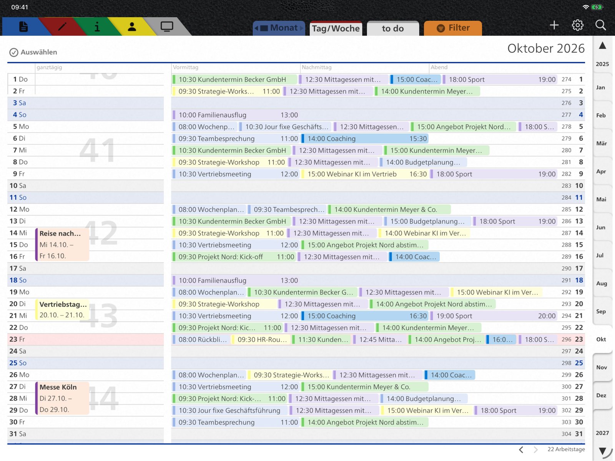Select day row 23 Fr
Viewport: 615px width, 461px height.
point(85,340)
